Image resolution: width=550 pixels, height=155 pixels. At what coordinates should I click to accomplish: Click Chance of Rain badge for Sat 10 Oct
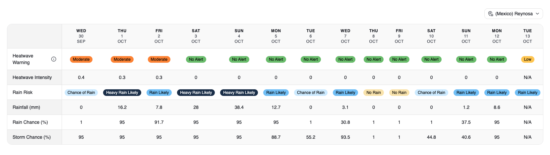pyautogui.click(x=431, y=93)
